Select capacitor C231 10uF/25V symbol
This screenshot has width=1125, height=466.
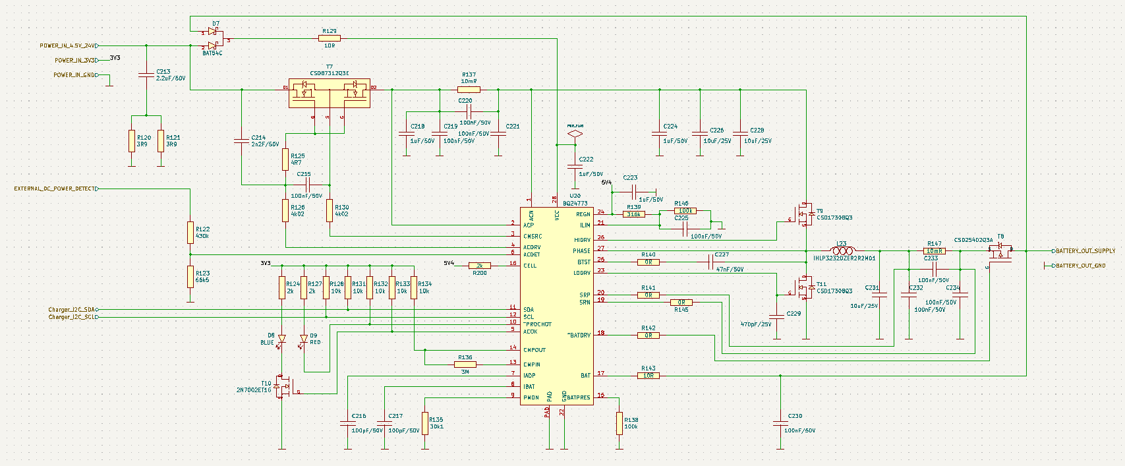tap(880, 295)
